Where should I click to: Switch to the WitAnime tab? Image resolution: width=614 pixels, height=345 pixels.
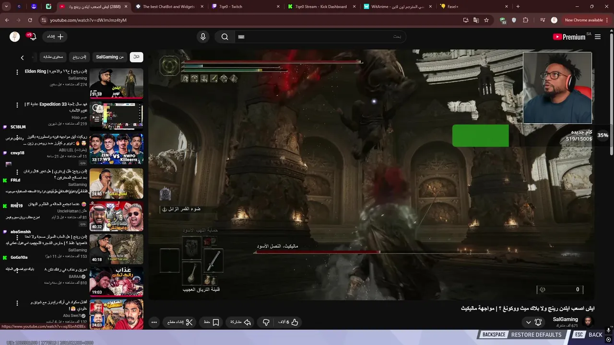tap(398, 7)
